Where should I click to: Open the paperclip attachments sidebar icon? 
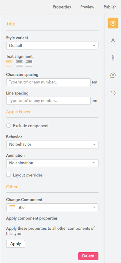(113, 58)
